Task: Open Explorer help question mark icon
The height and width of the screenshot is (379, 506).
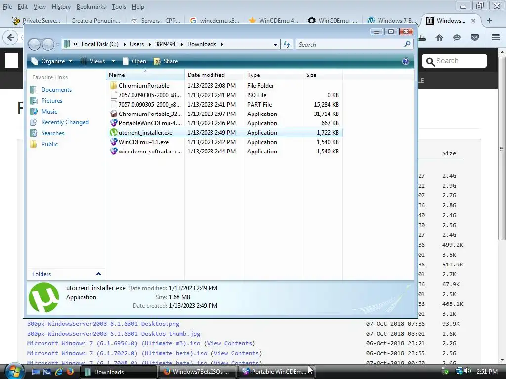Action: coord(406,61)
